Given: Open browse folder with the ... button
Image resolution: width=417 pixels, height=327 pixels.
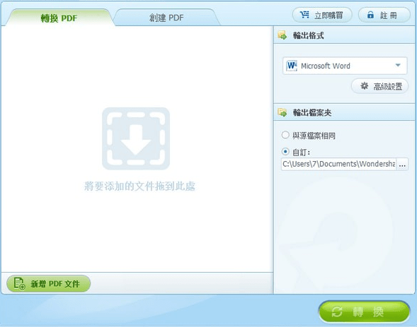Looking at the screenshot, I should click(402, 165).
